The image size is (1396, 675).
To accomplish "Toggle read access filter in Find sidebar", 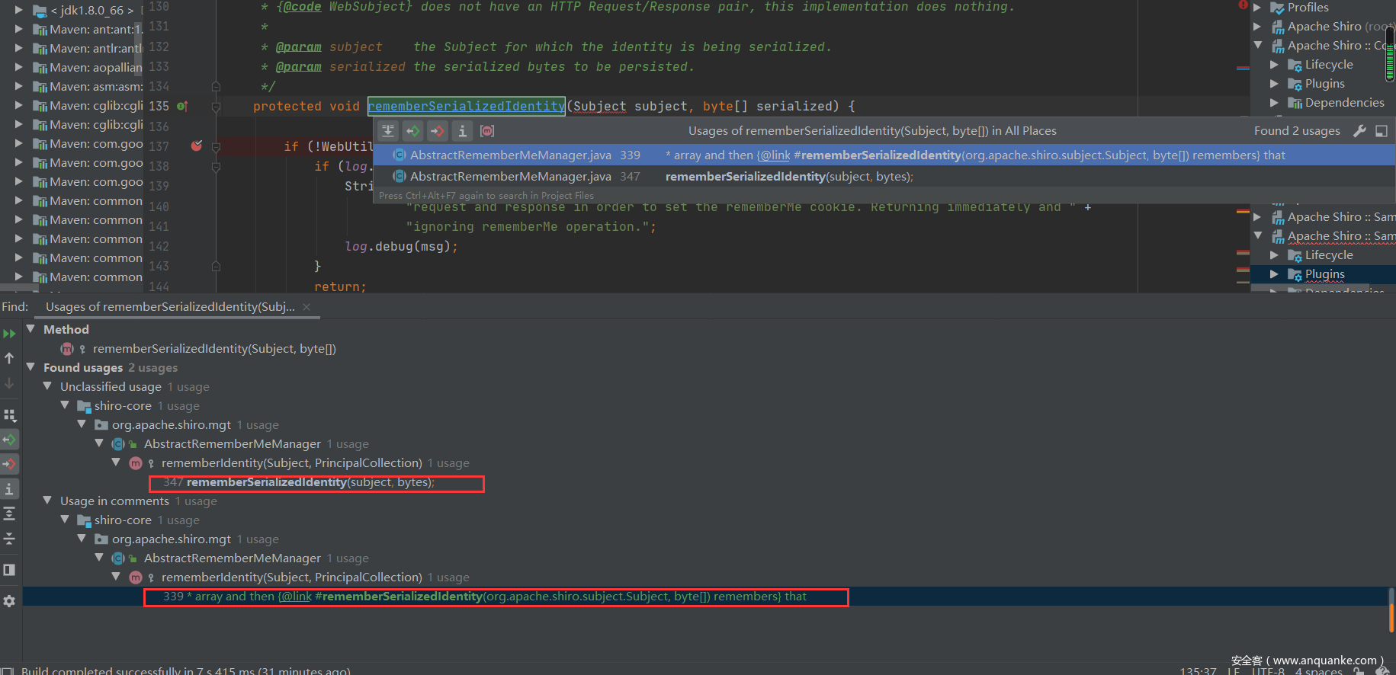I will click(x=9, y=440).
